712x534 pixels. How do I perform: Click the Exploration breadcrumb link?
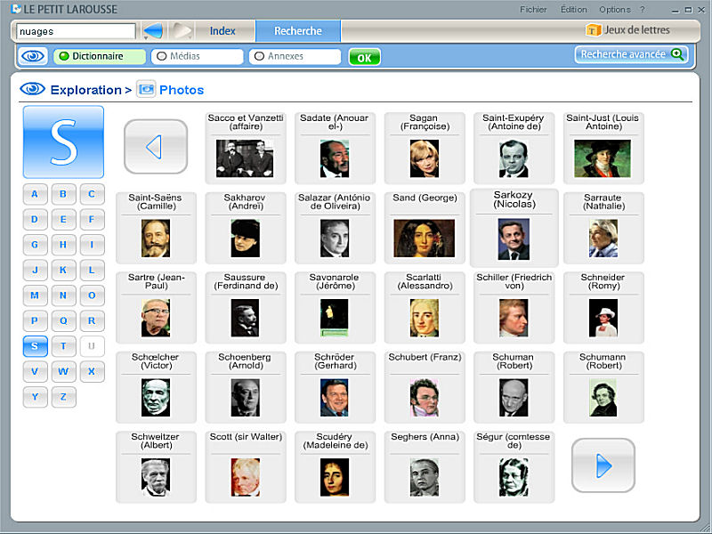[x=85, y=90]
